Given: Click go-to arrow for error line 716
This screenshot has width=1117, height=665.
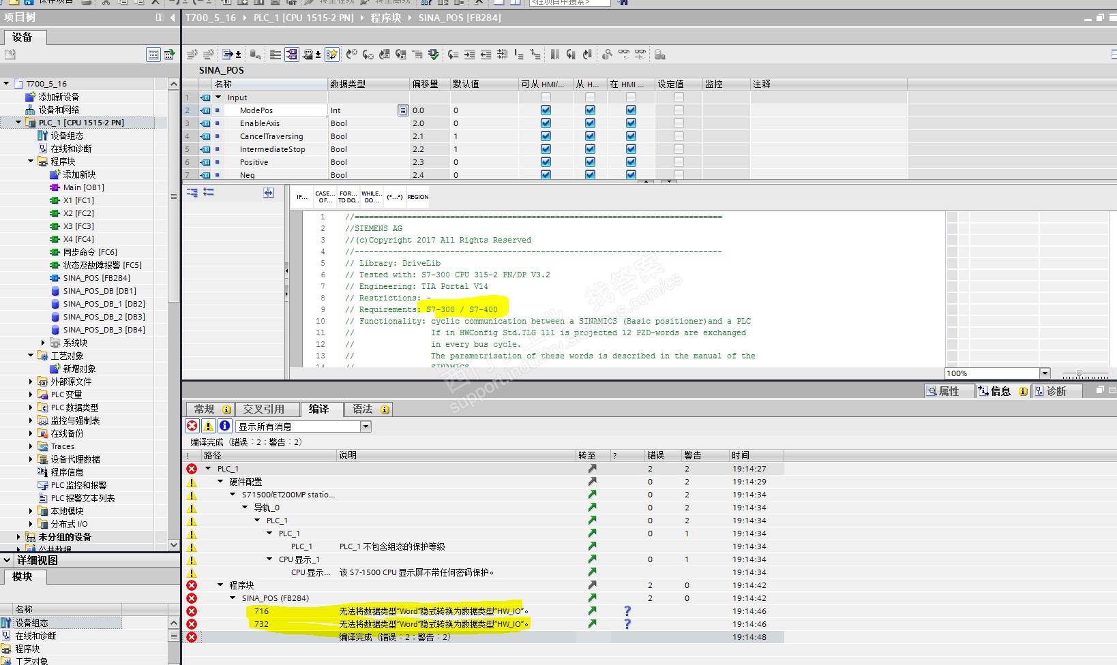Looking at the screenshot, I should coord(592,611).
